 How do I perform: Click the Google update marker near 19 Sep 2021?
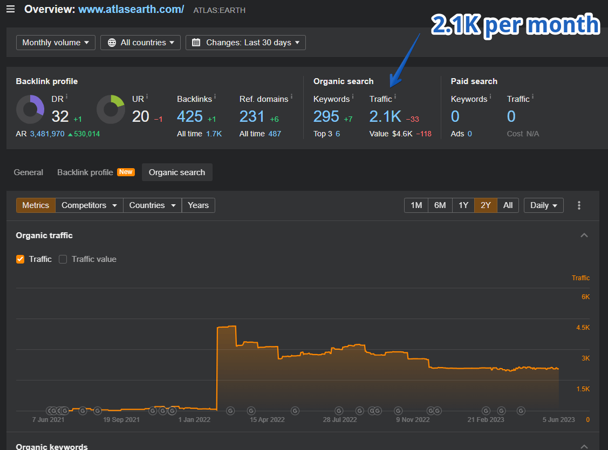coord(98,411)
